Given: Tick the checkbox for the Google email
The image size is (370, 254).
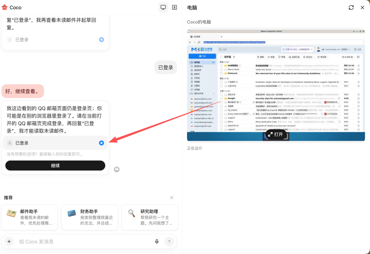Looking at the screenshot, I should pyautogui.click(x=221, y=98).
